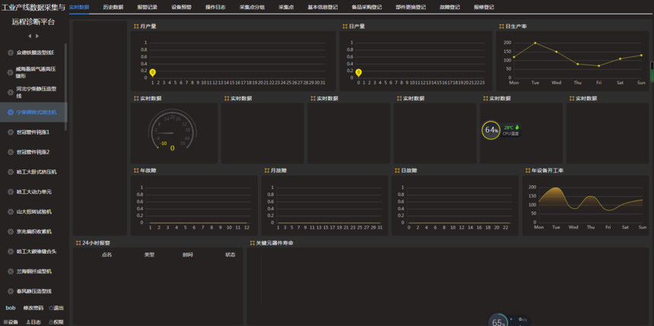Viewport: 654px width, 326px height.
Task: Click the 日生产率 panel header icon
Action: (x=501, y=26)
